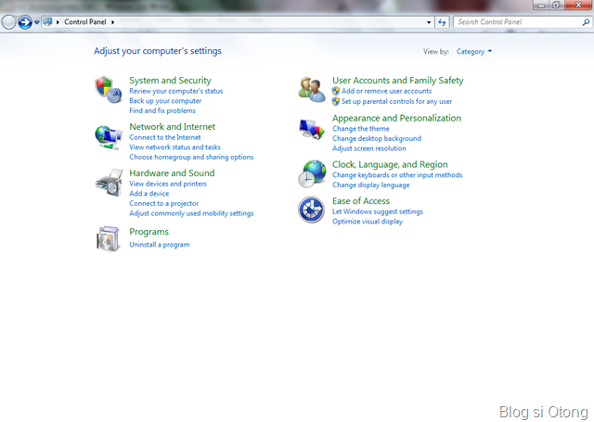Open the Hardware and Sound heading
The height and width of the screenshot is (422, 594).
[172, 173]
